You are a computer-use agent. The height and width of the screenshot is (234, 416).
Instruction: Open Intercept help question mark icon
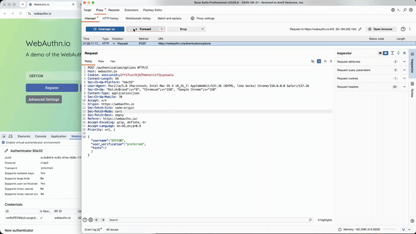403,29
